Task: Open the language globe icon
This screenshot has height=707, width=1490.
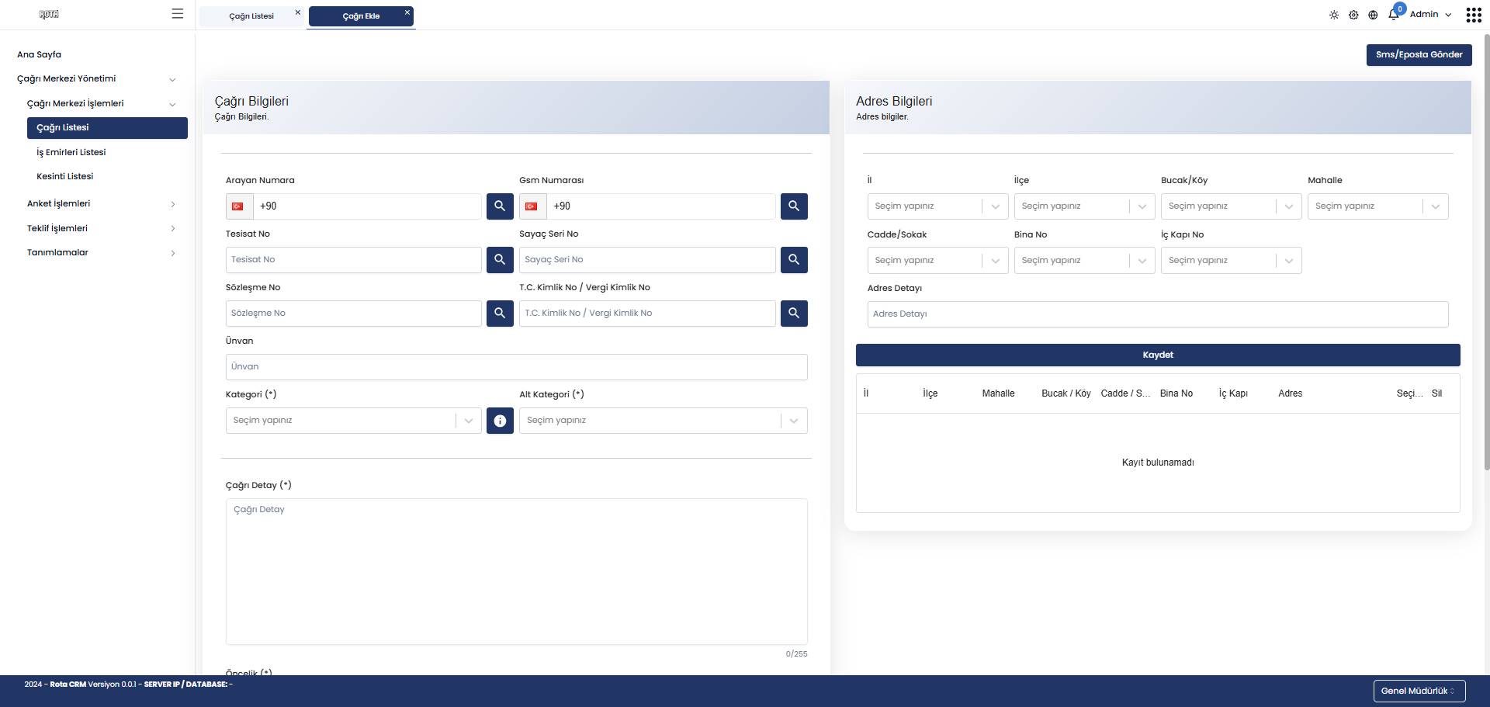Action: (1373, 15)
